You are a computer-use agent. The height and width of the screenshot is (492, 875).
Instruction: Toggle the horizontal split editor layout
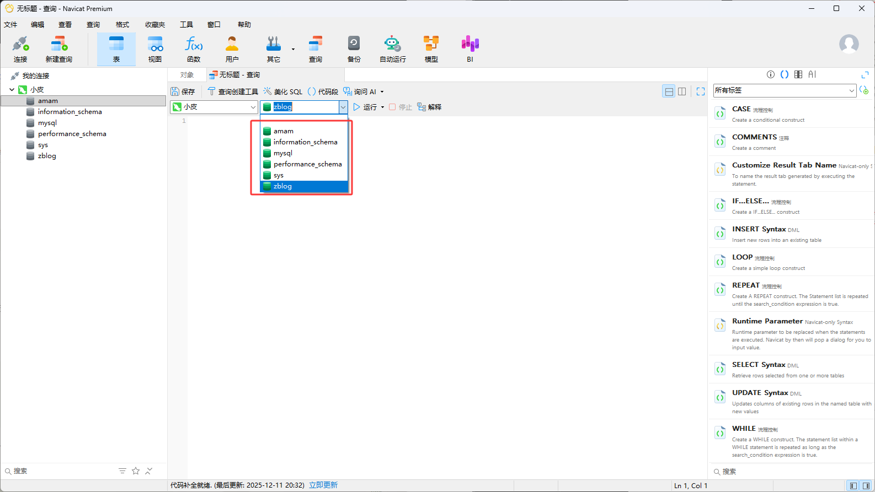click(x=669, y=91)
